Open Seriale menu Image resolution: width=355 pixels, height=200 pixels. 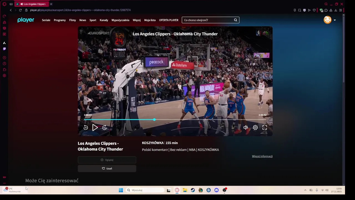pyautogui.click(x=46, y=20)
